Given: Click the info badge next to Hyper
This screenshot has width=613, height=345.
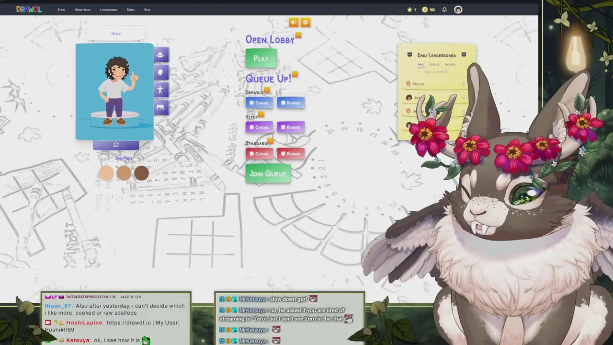Looking at the screenshot, I should coord(261,115).
